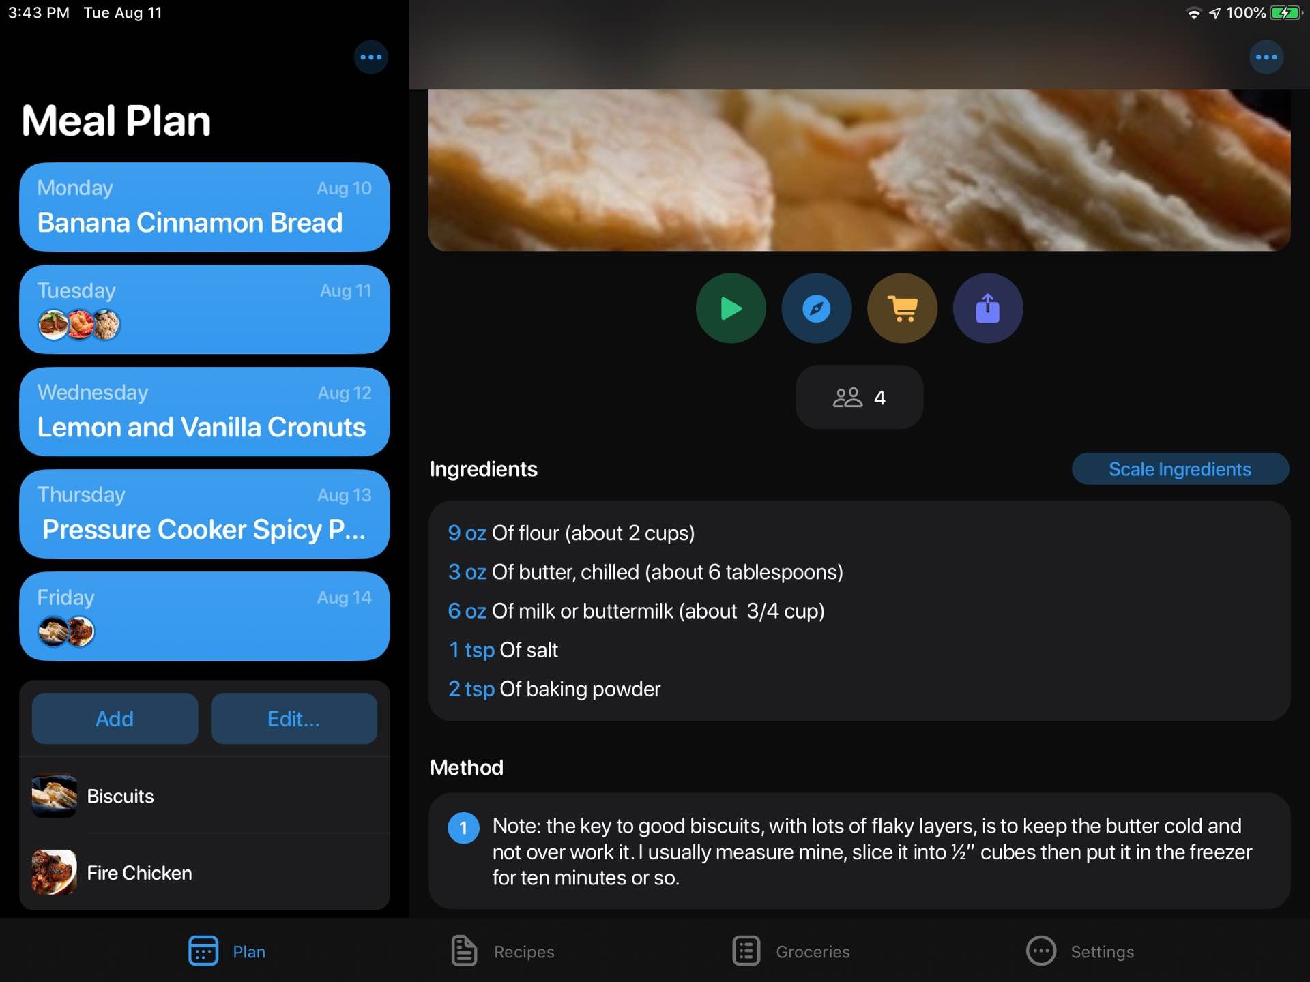Expand Friday meal plan entry
The height and width of the screenshot is (982, 1310).
[204, 616]
